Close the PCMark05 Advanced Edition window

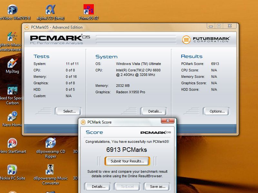(230, 26)
